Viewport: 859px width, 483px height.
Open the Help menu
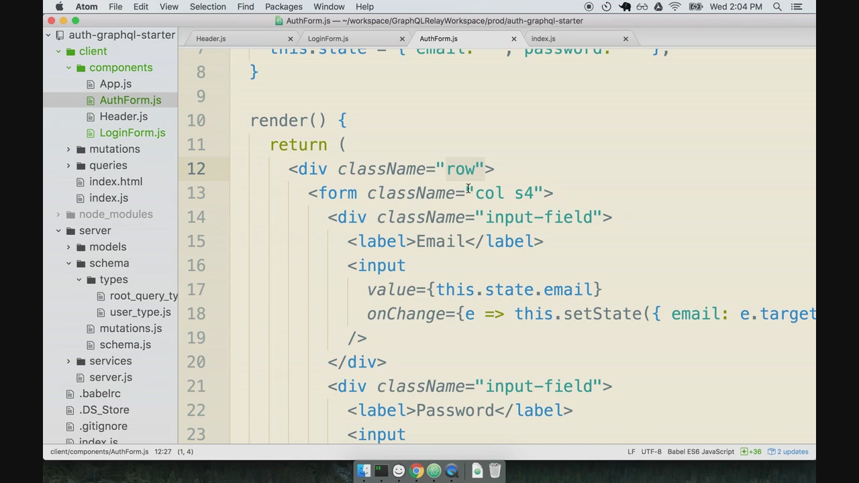[364, 7]
